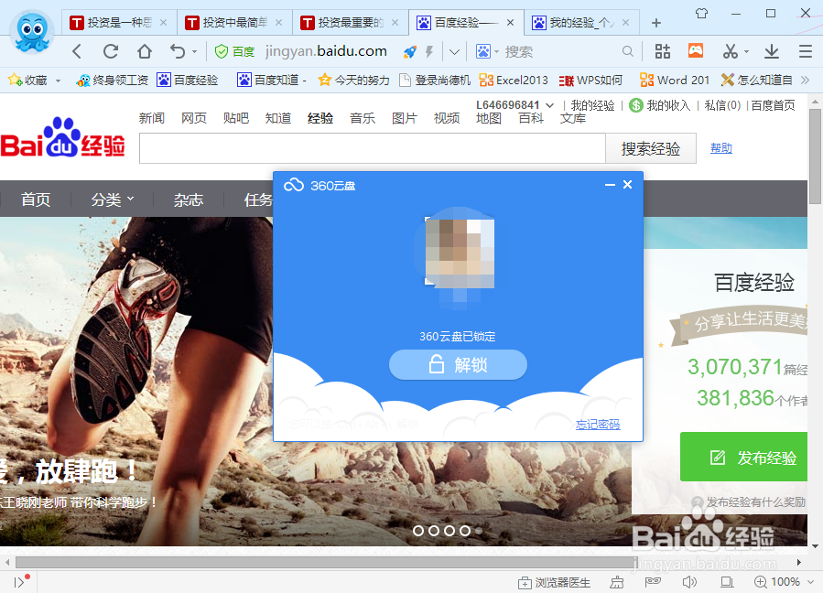This screenshot has height=593, width=823.
Task: Click the scissors screenshot tool icon
Action: click(731, 52)
